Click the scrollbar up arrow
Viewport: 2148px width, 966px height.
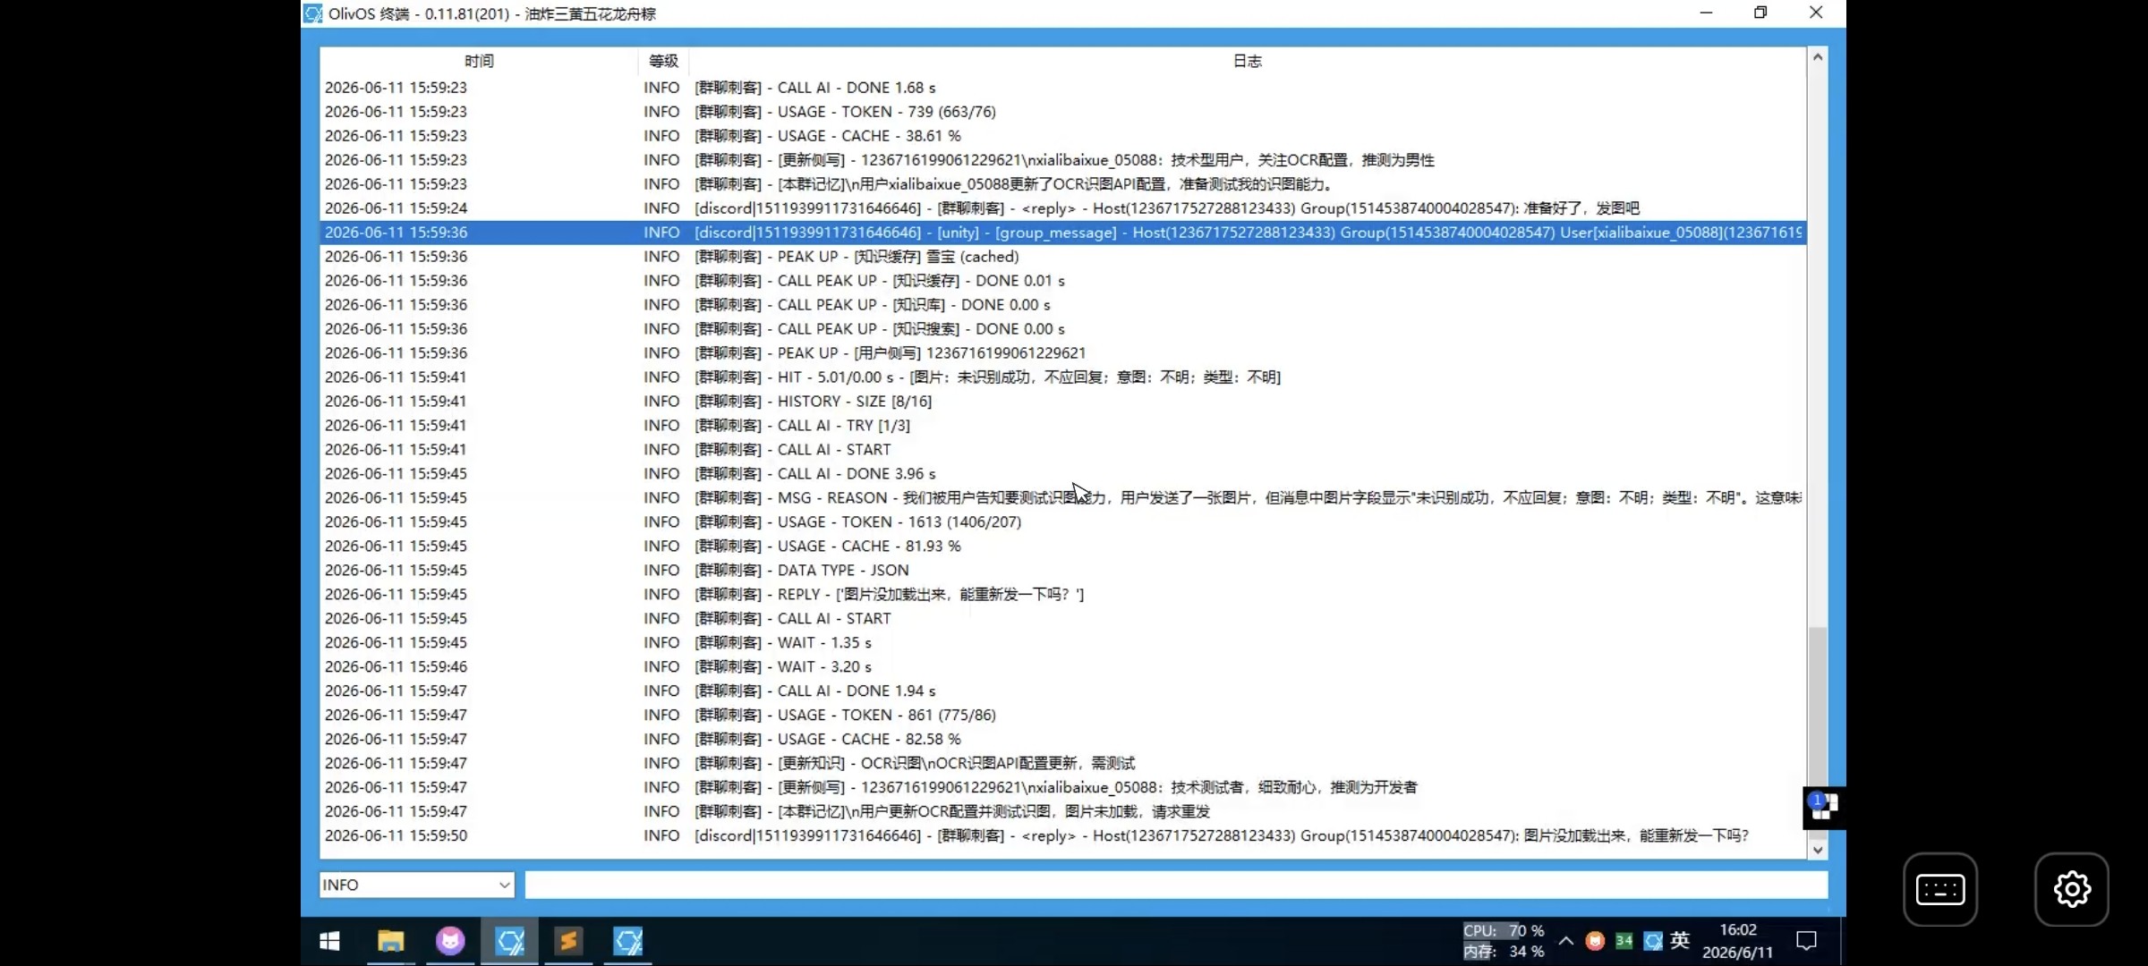tap(1817, 57)
